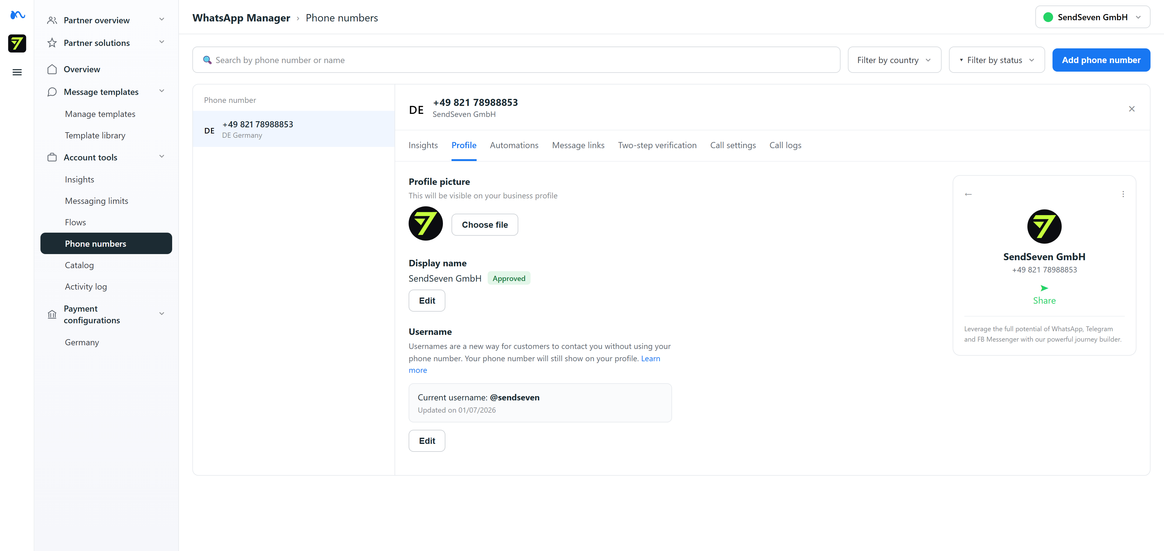Screen dimensions: 1164x551
Task: Open Flows in sidebar
Action: tap(75, 222)
